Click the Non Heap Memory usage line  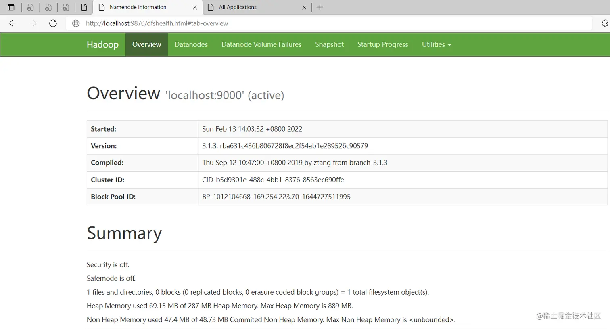point(271,320)
